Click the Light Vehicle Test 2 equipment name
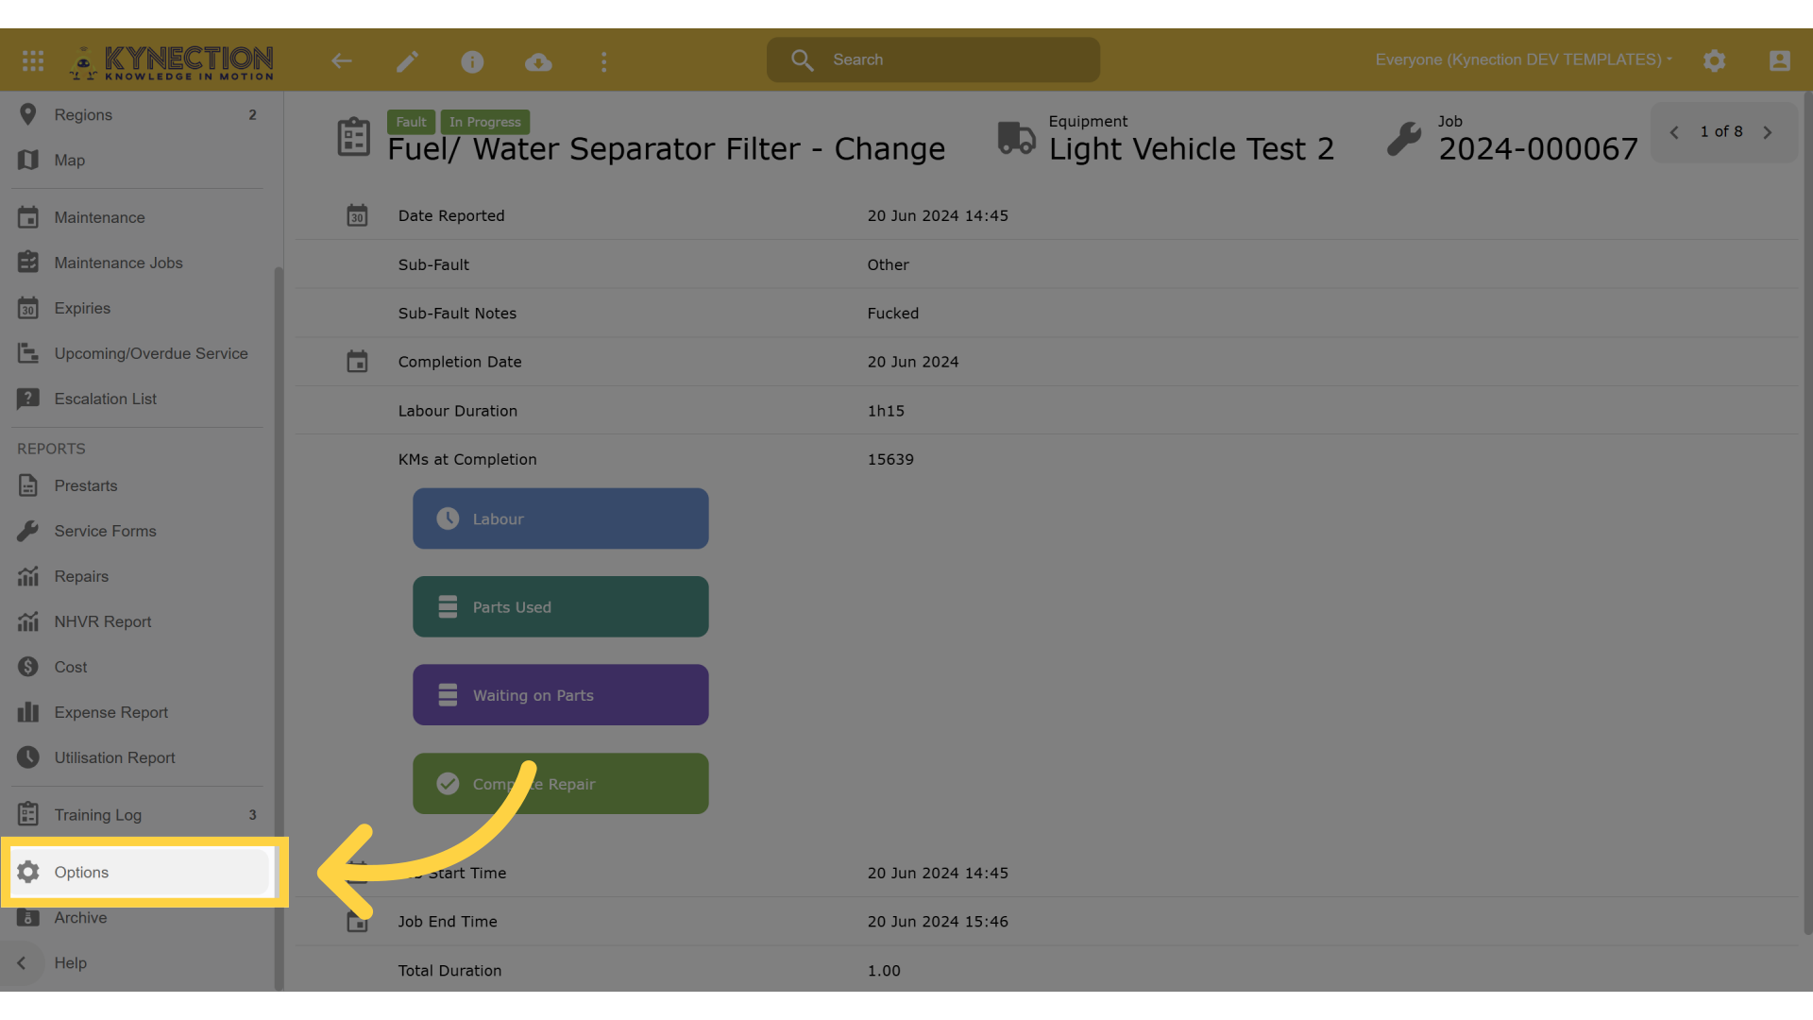Screen dimensions: 1813x1020 (x=1192, y=149)
